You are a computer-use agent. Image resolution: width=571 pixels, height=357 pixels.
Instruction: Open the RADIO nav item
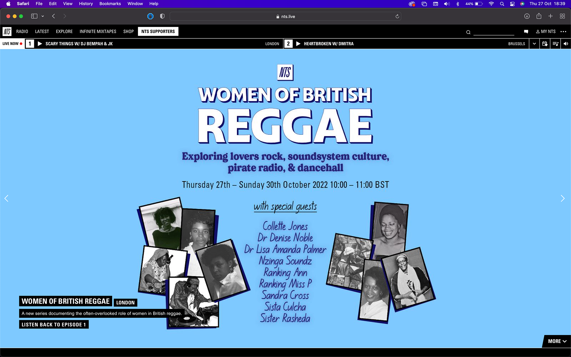point(22,32)
